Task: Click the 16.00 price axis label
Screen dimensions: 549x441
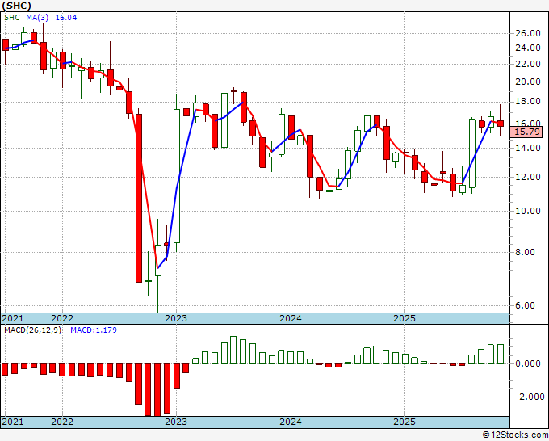Action: point(528,124)
